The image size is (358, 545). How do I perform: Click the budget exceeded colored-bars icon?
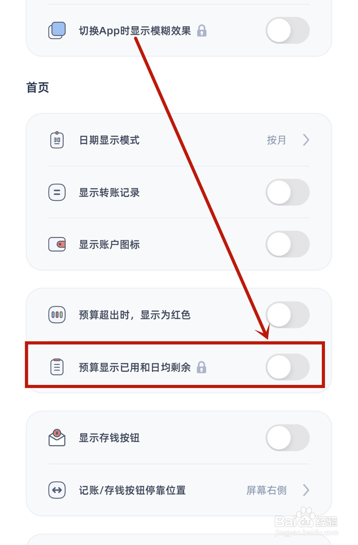(57, 315)
